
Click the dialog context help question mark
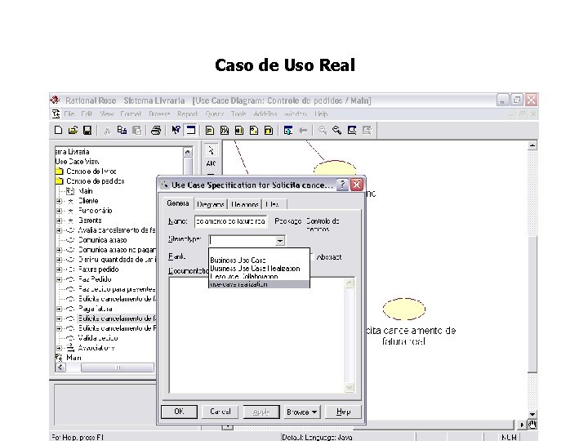pyautogui.click(x=342, y=185)
